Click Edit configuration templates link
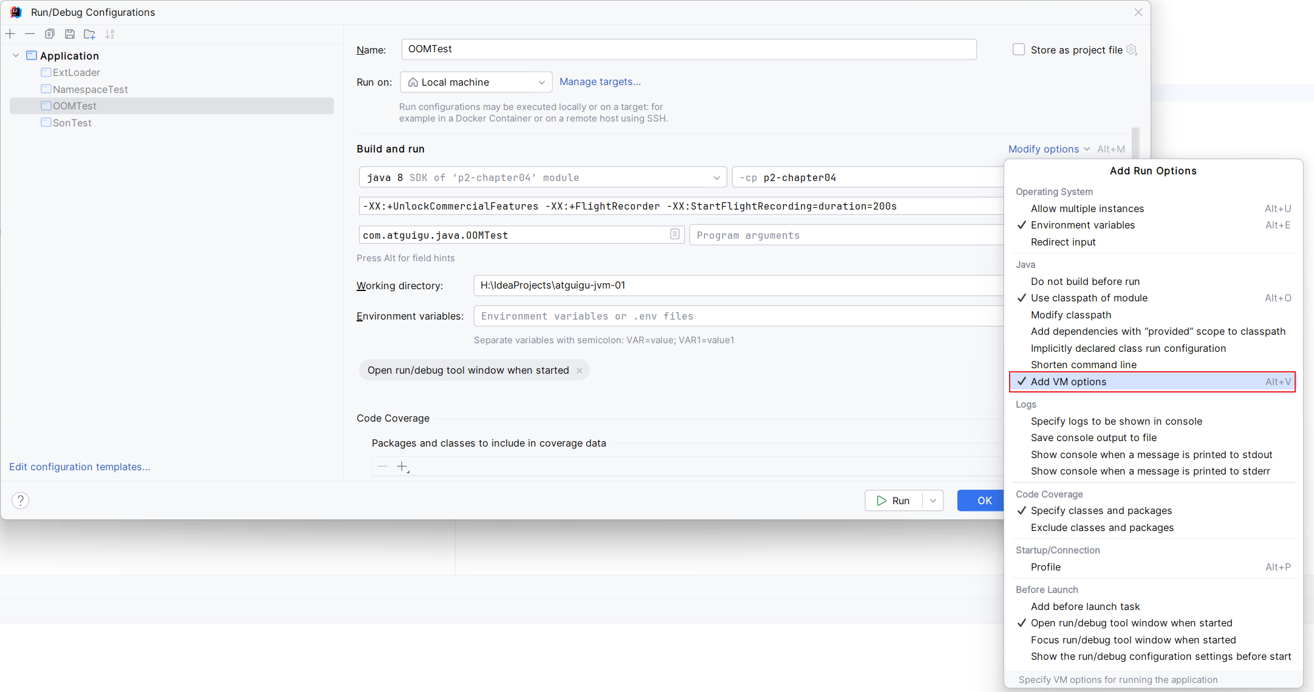Screen dimensions: 1314x692 tap(80, 467)
